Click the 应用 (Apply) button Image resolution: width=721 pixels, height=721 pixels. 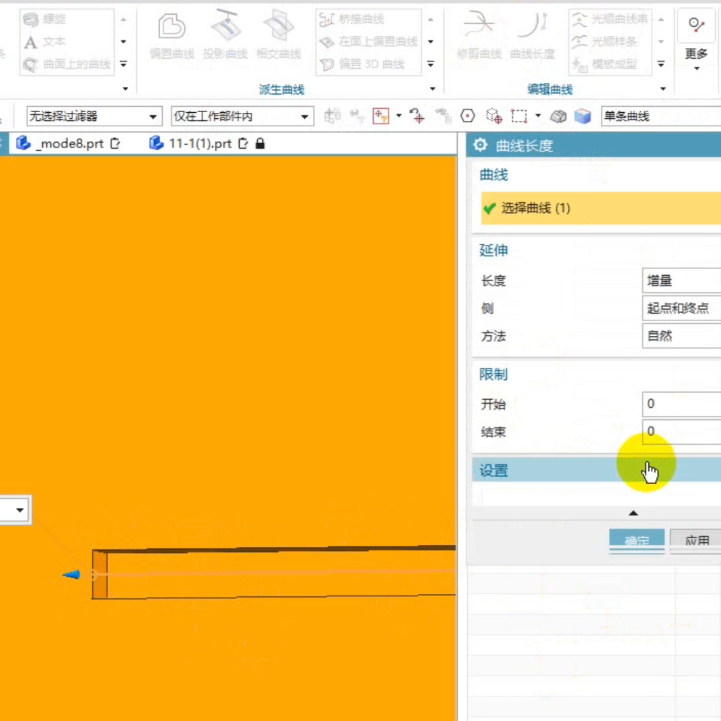696,541
